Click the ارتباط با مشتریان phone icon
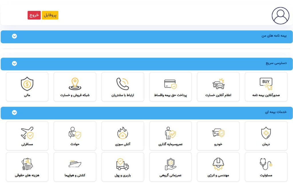293x184 pixels. pos(122,87)
